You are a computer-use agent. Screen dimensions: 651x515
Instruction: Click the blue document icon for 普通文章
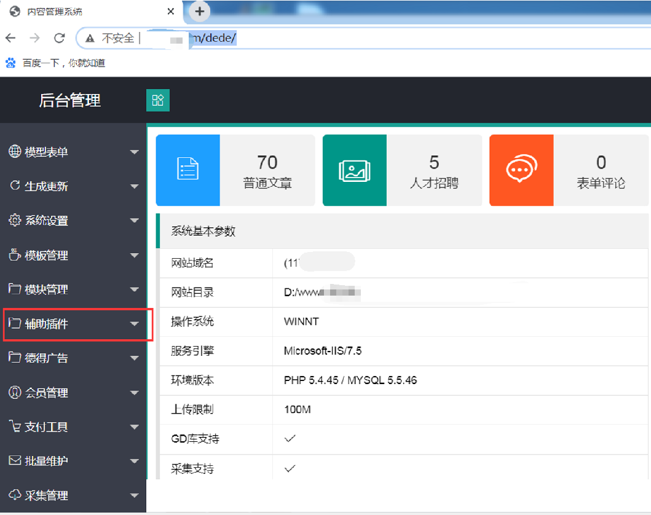pos(187,169)
